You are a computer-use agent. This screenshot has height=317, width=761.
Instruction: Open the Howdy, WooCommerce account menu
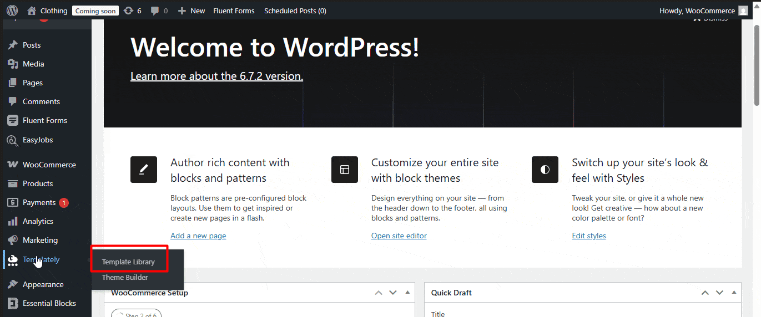click(704, 11)
